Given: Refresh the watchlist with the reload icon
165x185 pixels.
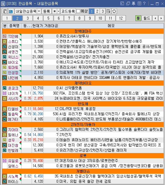Looking at the screenshot, I should (x=114, y=11).
